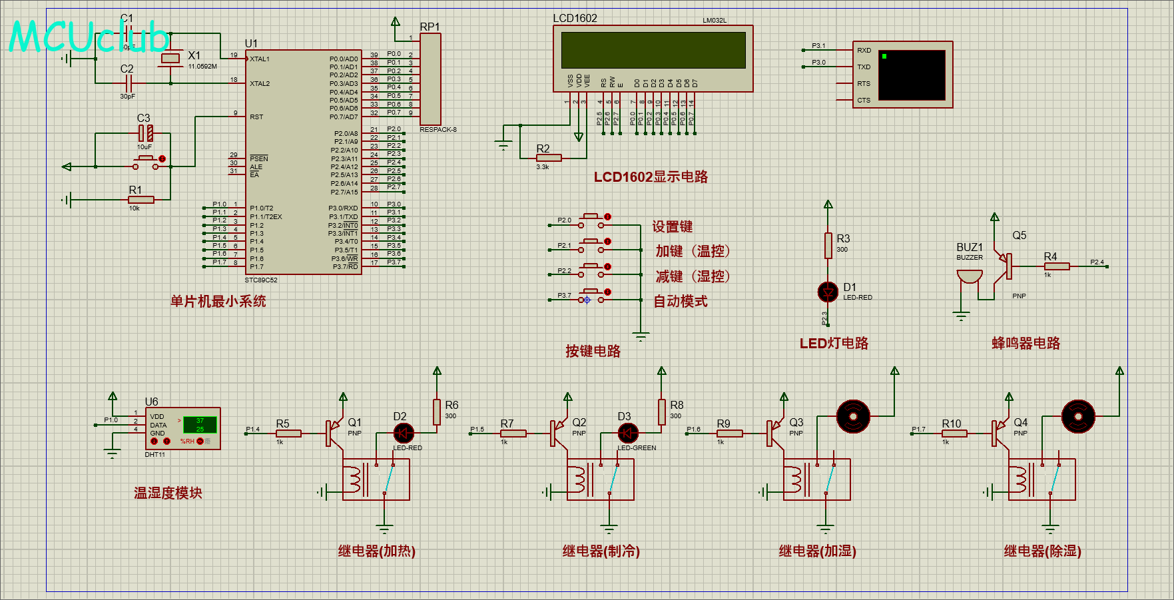Toggle the latch on the reset button near C3
Screen dimensions: 1174x600
(x=162, y=158)
